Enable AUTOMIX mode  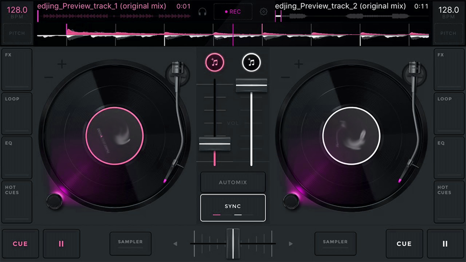coord(233,182)
